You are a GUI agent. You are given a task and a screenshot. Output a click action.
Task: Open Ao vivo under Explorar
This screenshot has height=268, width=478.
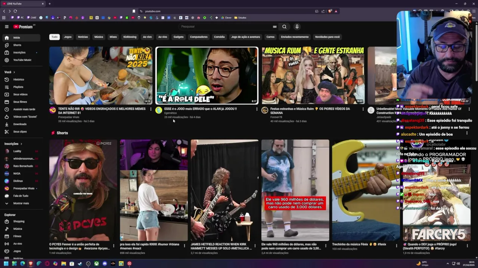22,243
